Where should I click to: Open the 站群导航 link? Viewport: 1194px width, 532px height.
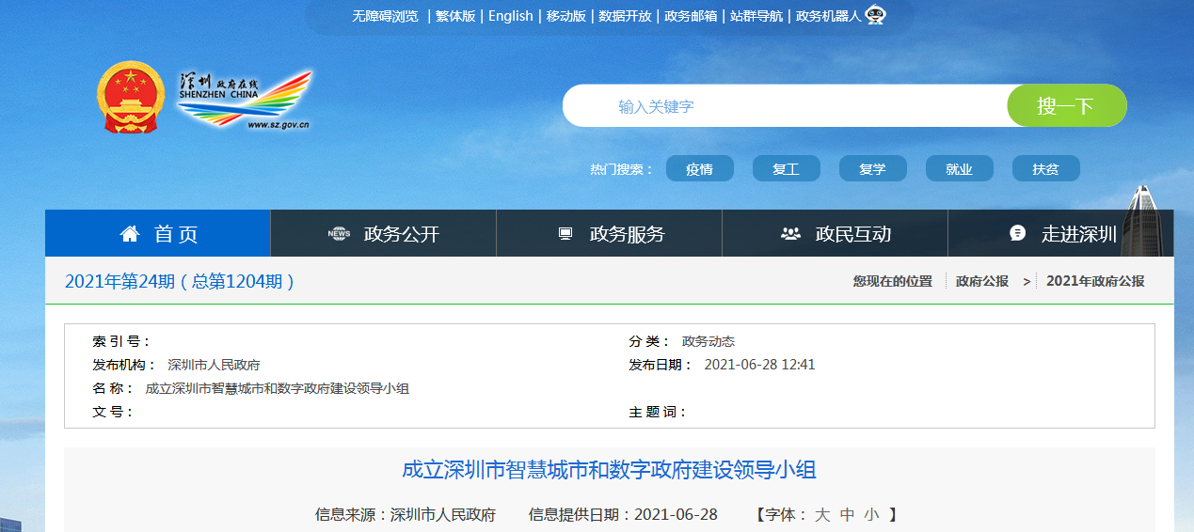click(x=757, y=16)
